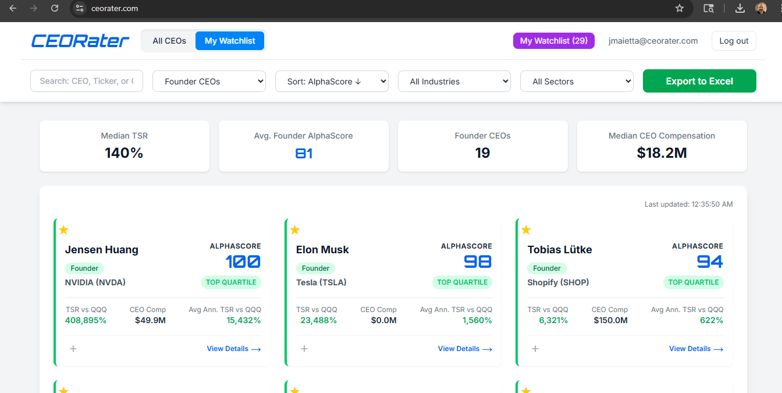Viewport: 782px width, 393px height.
Task: Open the Founder CEOs filter dropdown
Action: coord(209,82)
